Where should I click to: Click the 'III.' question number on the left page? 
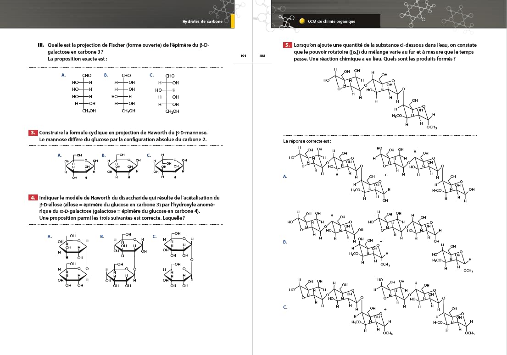point(41,45)
